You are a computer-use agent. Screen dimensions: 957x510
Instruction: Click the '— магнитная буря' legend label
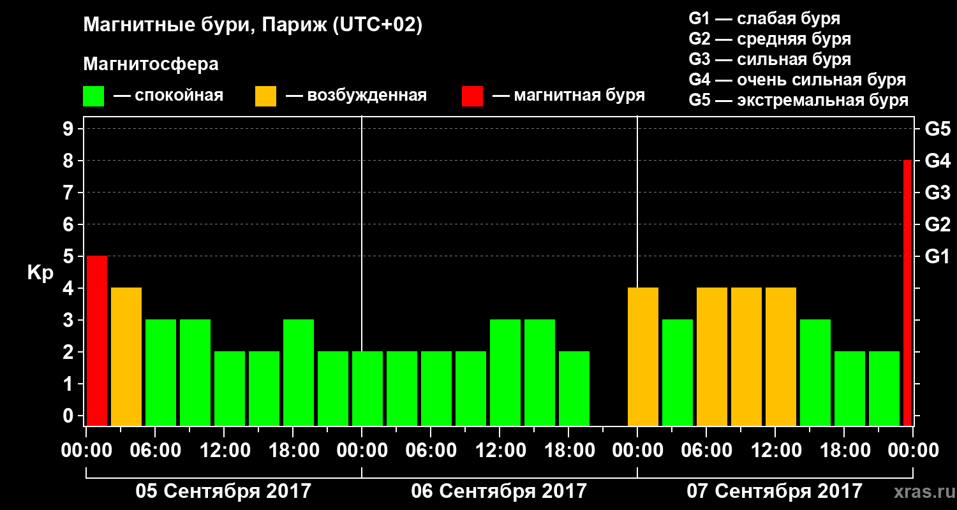(569, 96)
